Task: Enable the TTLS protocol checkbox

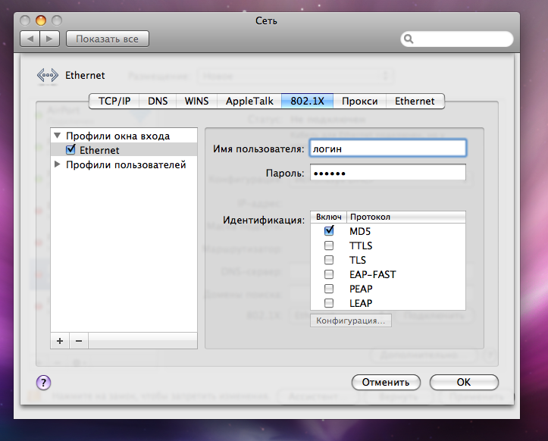Action: tap(329, 246)
